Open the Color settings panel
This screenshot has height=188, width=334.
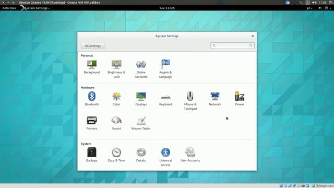[116, 99]
